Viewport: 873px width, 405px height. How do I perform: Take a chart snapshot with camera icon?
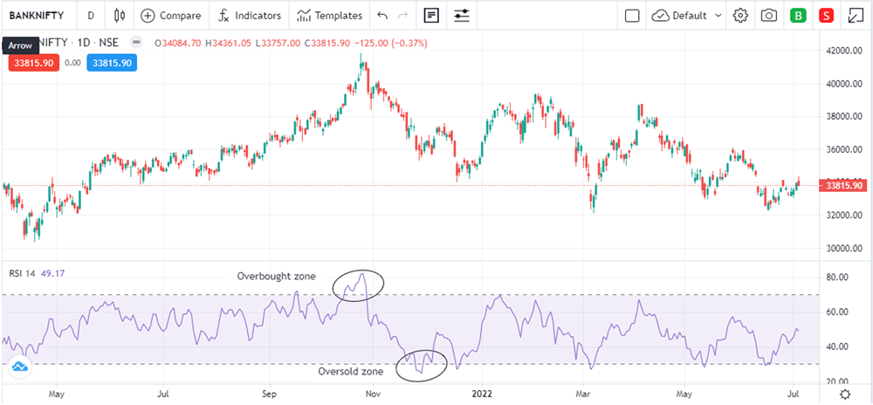(x=769, y=16)
